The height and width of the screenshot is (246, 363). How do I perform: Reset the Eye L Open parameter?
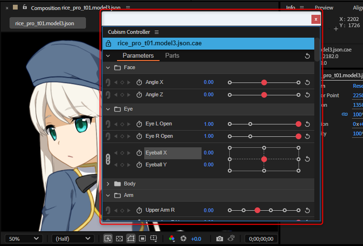pos(307,124)
